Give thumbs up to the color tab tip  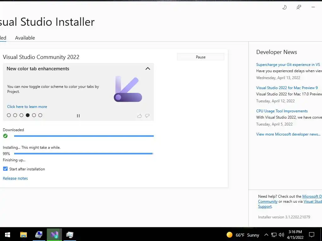(140, 116)
